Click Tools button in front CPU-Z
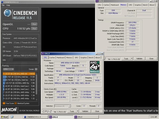The image size is (159, 119). (x=72, y=111)
